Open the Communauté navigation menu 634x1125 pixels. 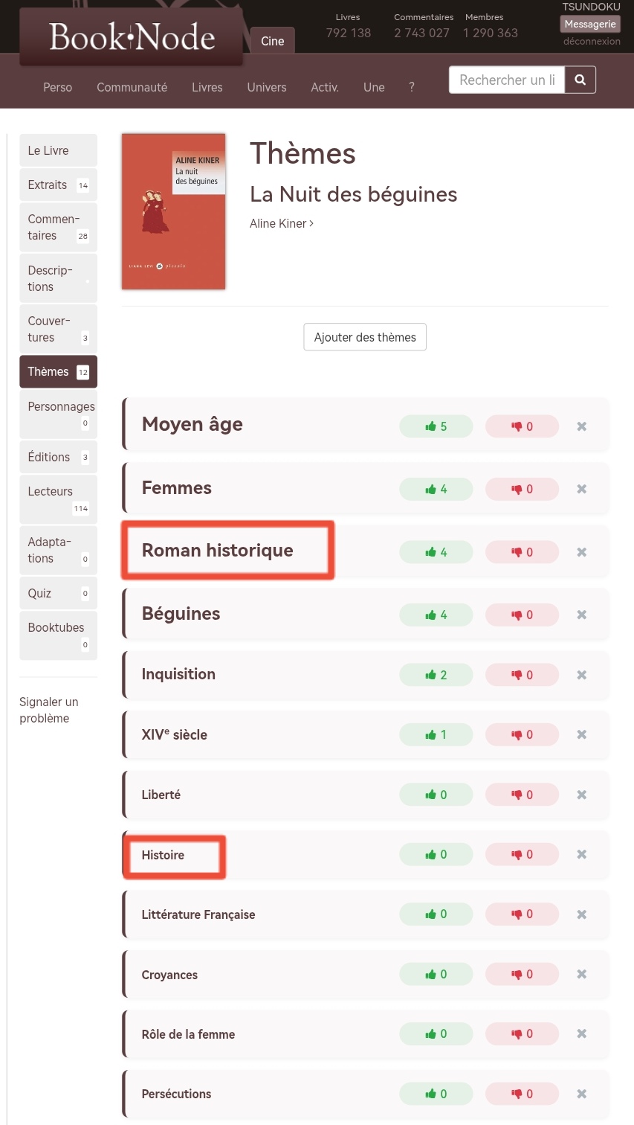(x=132, y=87)
